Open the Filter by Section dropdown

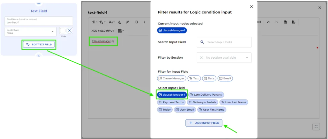click(224, 58)
